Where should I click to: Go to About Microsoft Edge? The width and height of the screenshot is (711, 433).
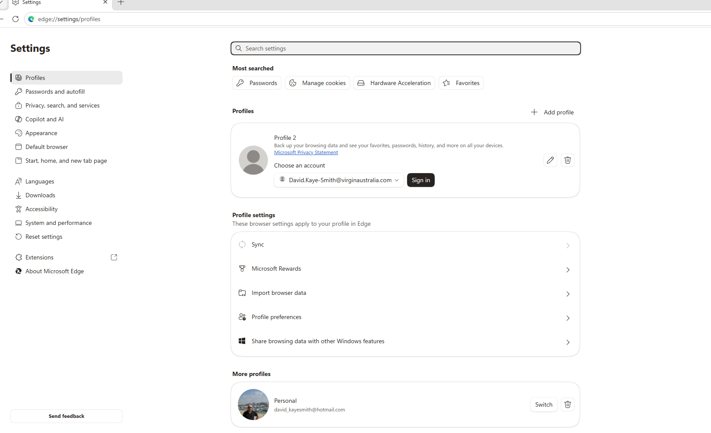[66, 271]
